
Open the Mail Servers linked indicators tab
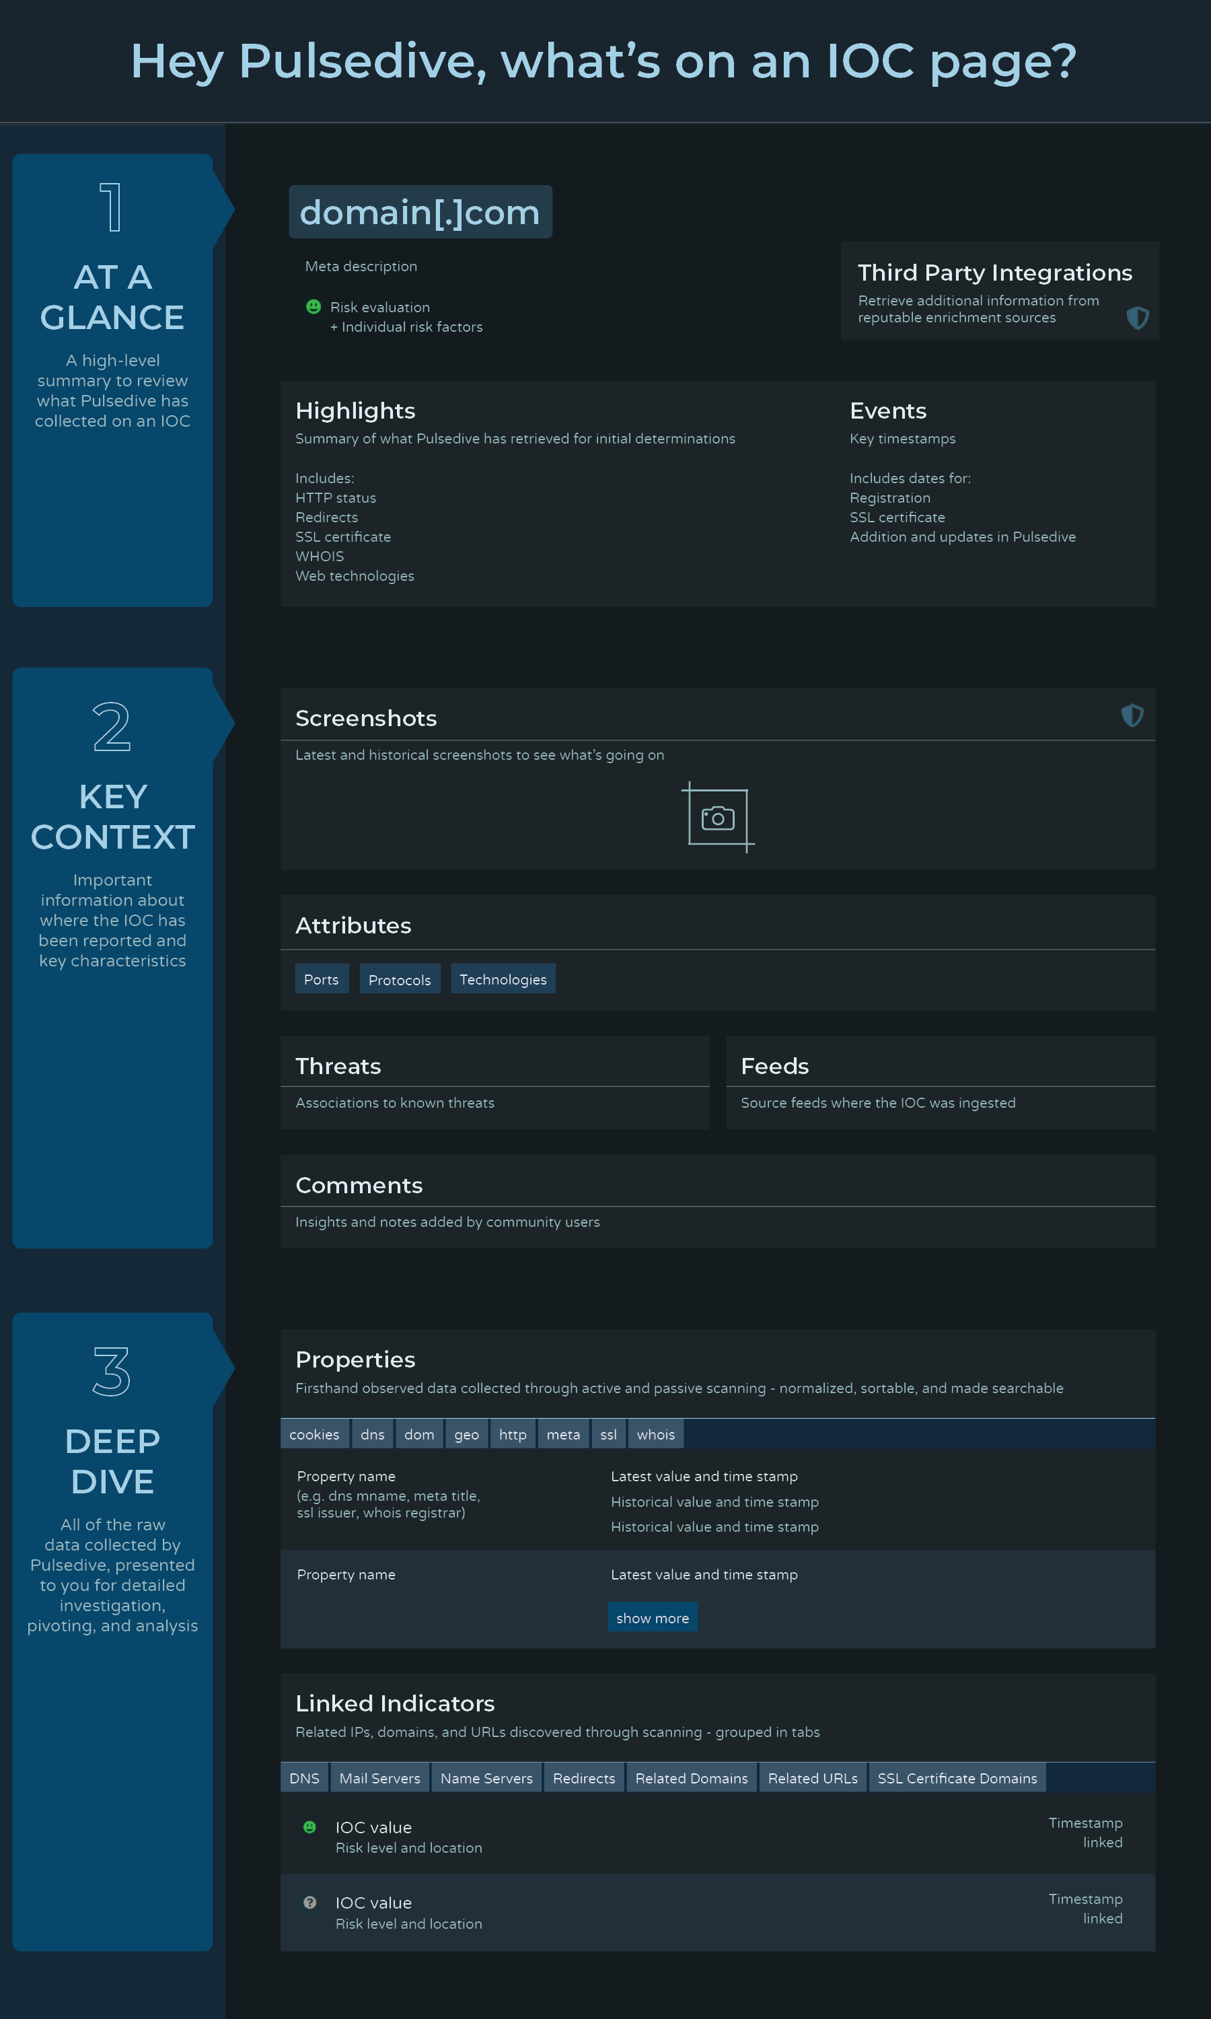pos(380,1778)
